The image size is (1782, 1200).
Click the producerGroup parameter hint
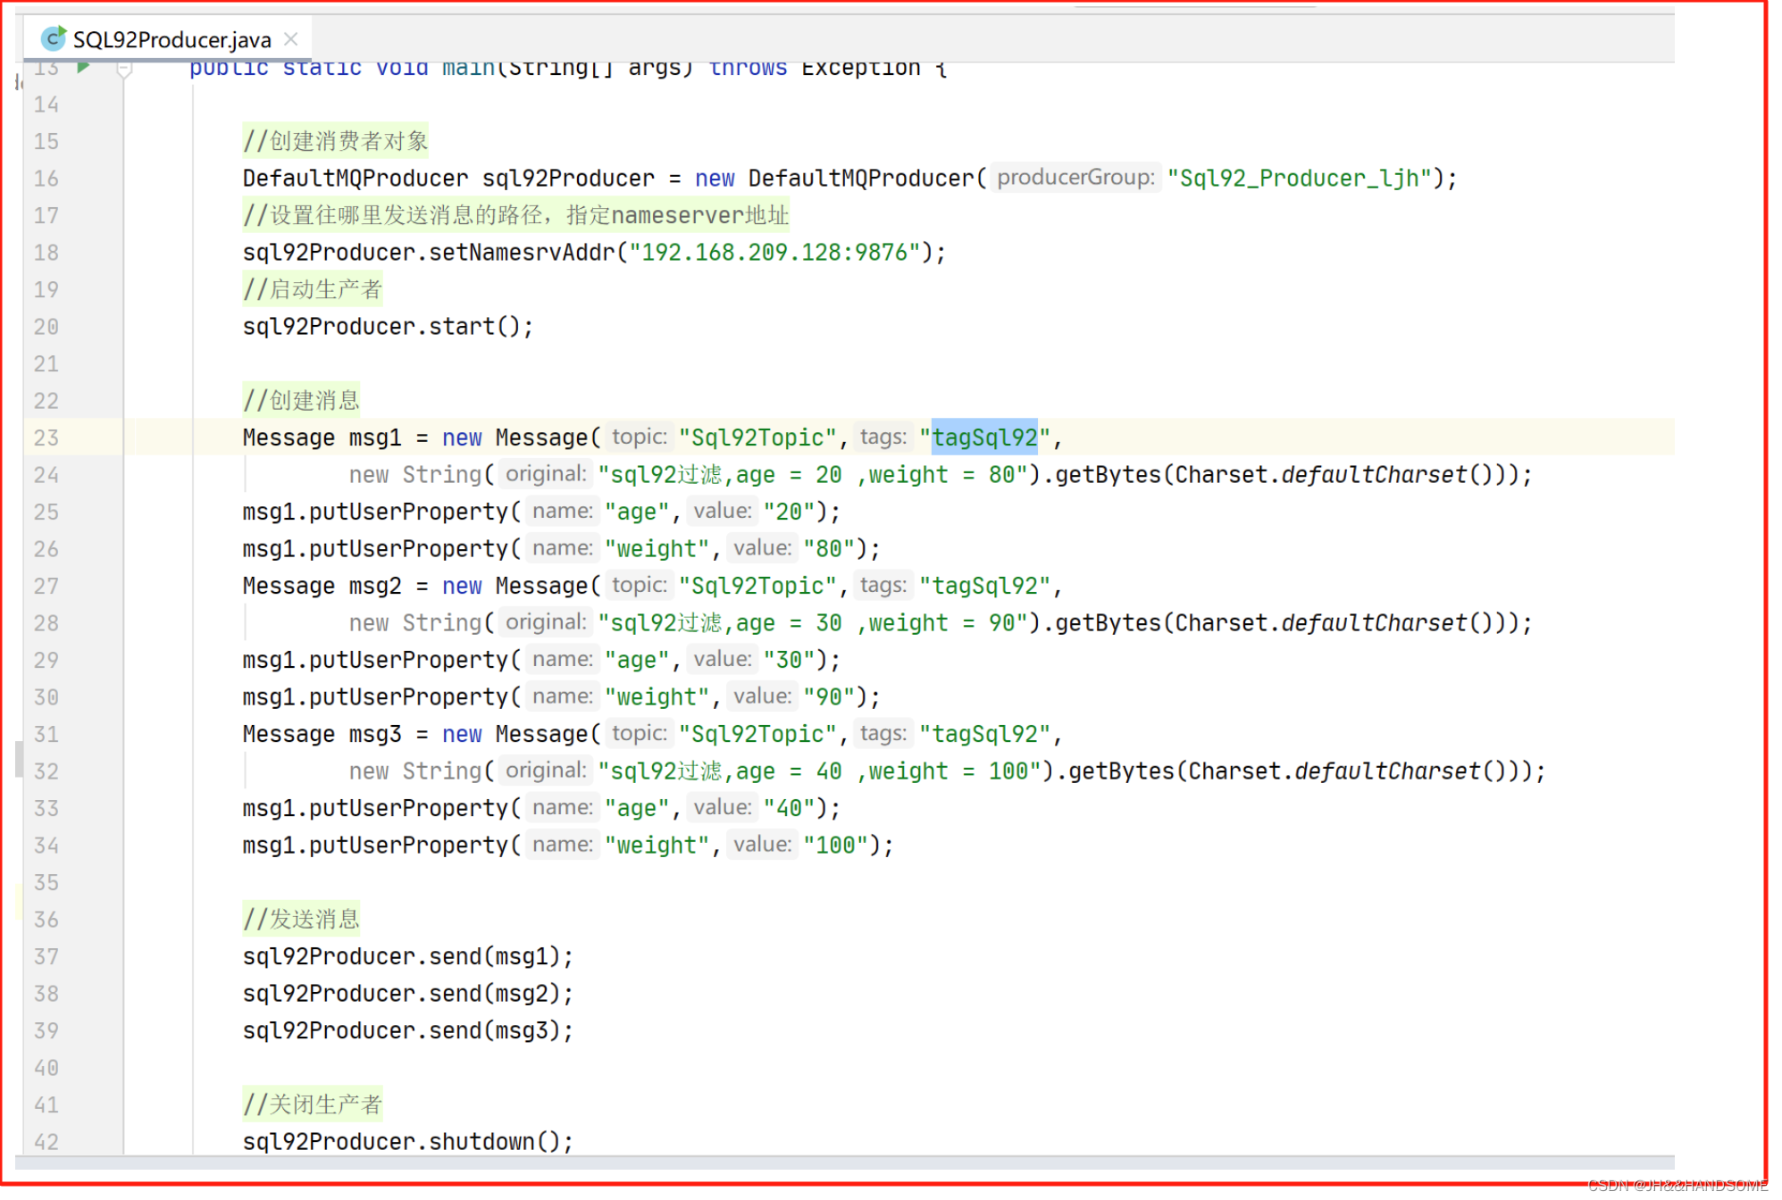click(1075, 178)
